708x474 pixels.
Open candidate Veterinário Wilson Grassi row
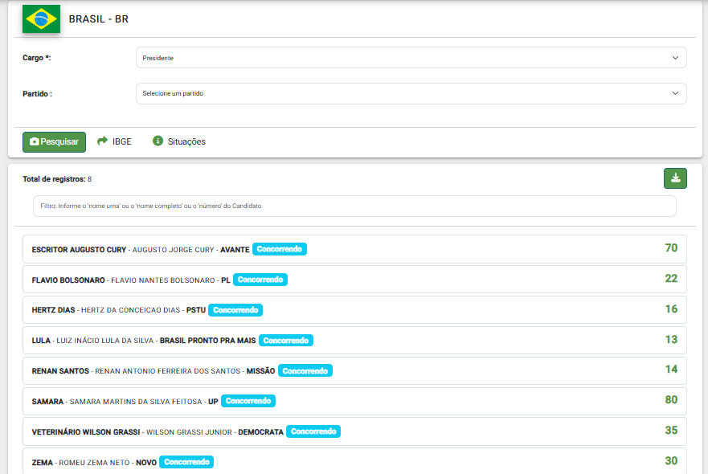coord(354,431)
